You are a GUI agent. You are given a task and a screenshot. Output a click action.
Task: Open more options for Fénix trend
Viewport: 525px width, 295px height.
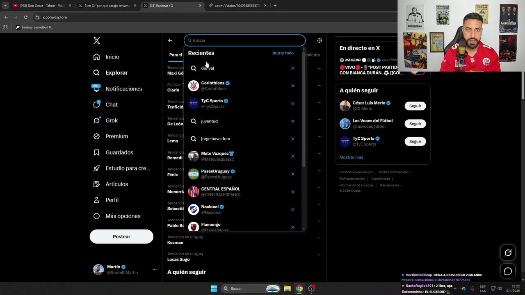pos(319,170)
